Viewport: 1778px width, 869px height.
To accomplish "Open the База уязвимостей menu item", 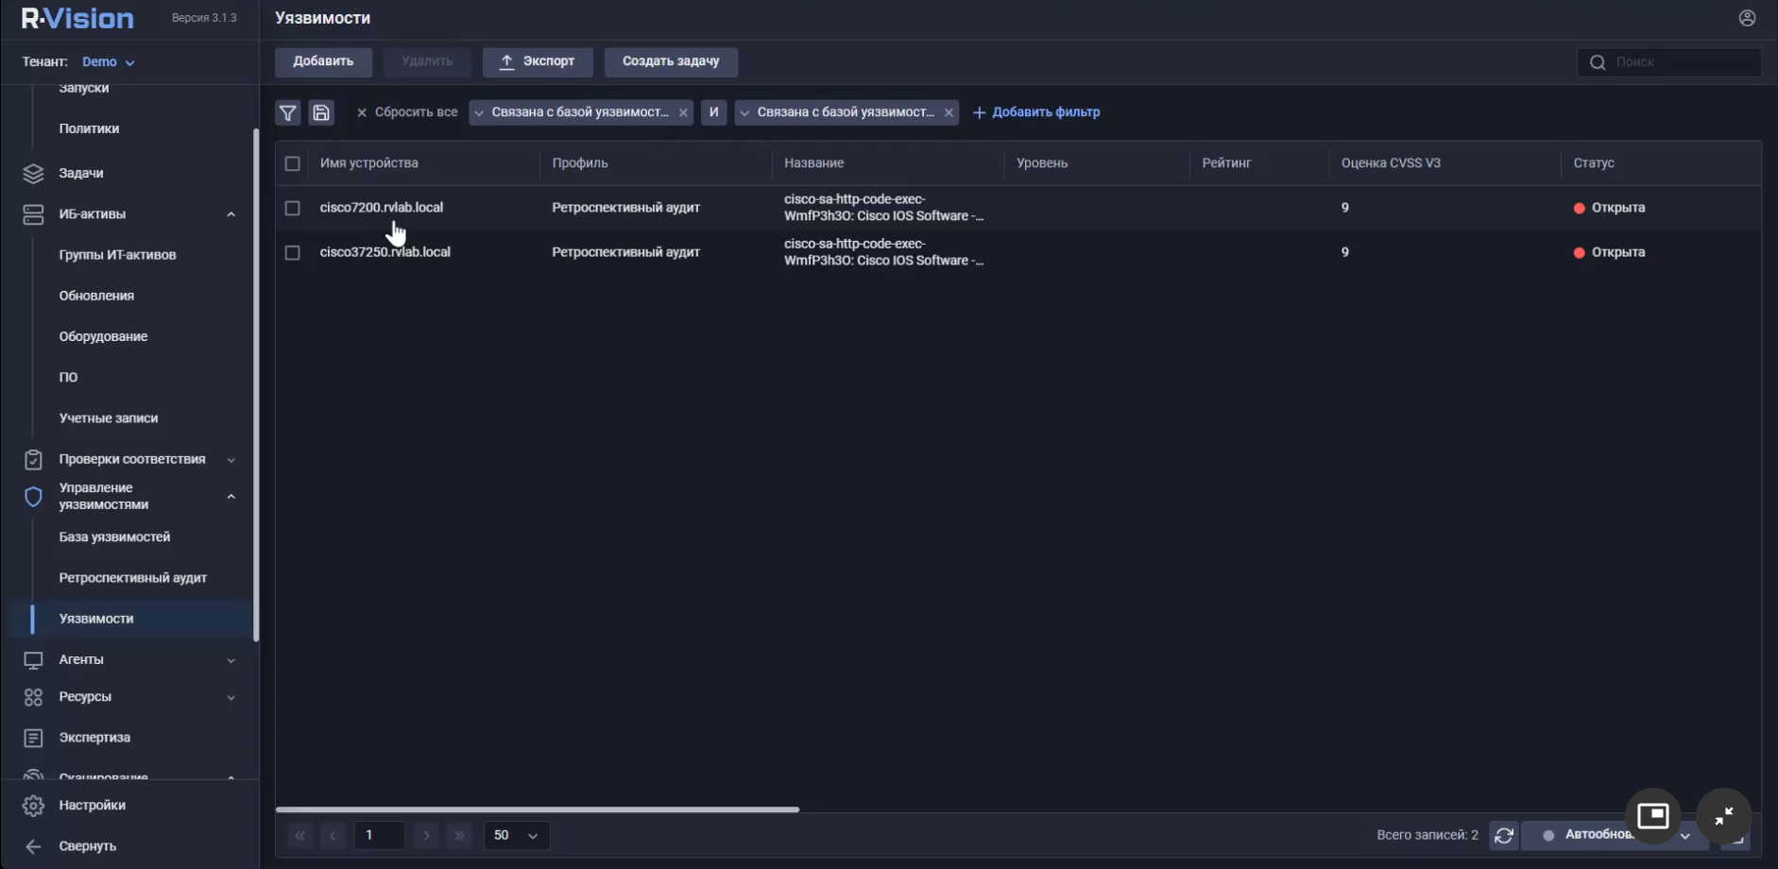I will pos(114,537).
